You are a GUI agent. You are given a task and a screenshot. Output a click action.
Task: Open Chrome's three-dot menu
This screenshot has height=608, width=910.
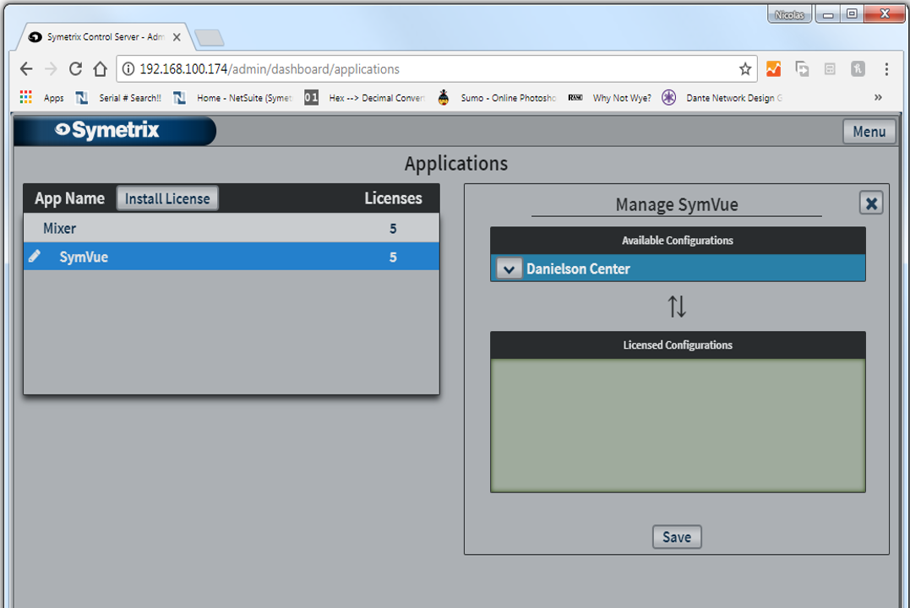point(886,69)
